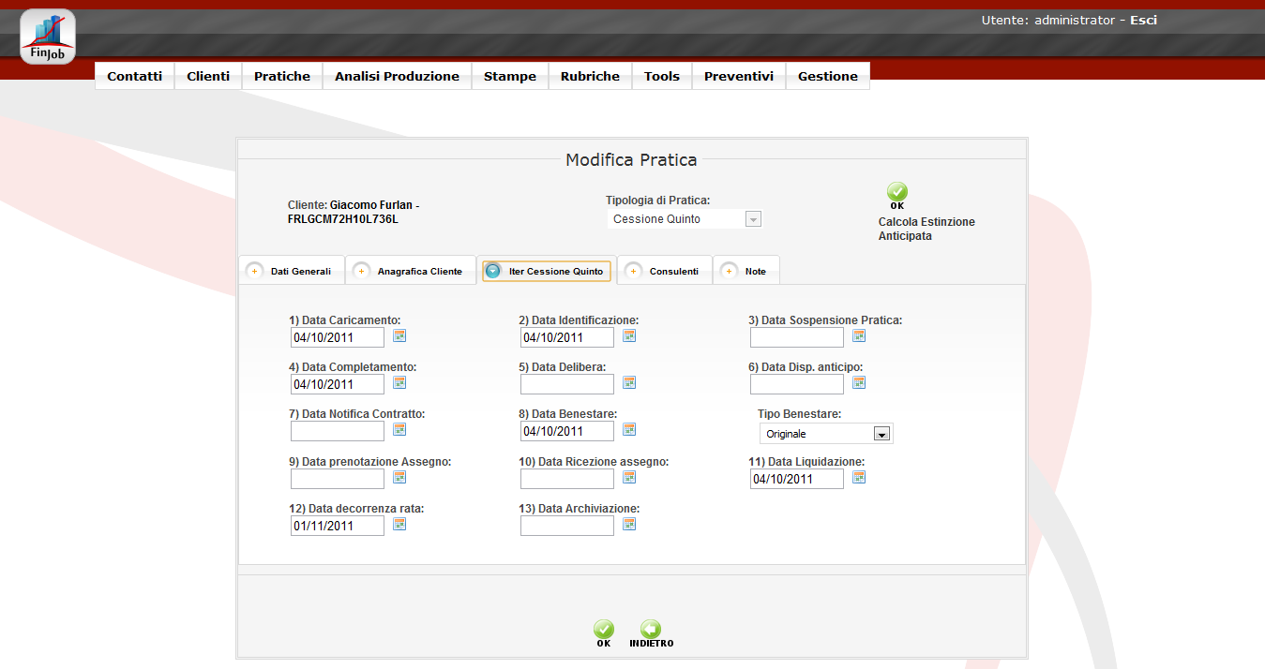The image size is (1265, 669).
Task: Click the Data decorrenza rata field
Action: point(338,526)
